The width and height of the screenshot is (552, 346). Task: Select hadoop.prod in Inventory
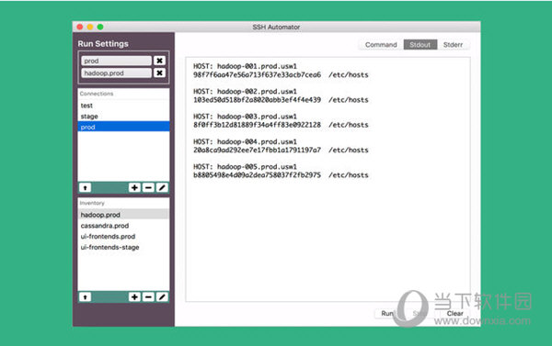pyautogui.click(x=123, y=215)
